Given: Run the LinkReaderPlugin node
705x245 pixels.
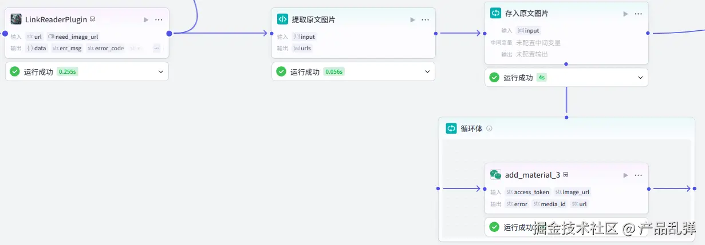Looking at the screenshot, I should tap(146, 19).
